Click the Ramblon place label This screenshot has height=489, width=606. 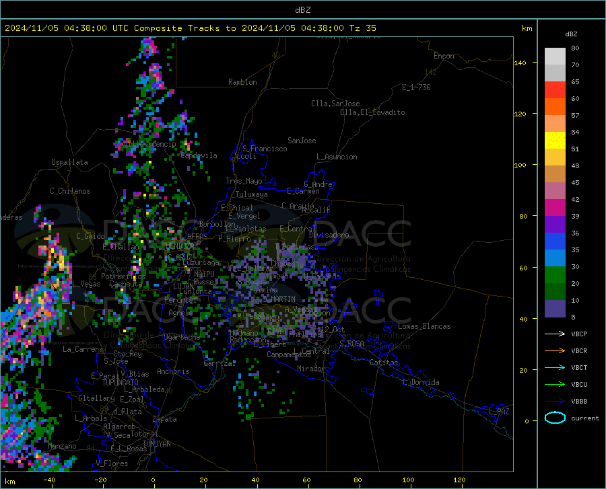click(x=242, y=82)
